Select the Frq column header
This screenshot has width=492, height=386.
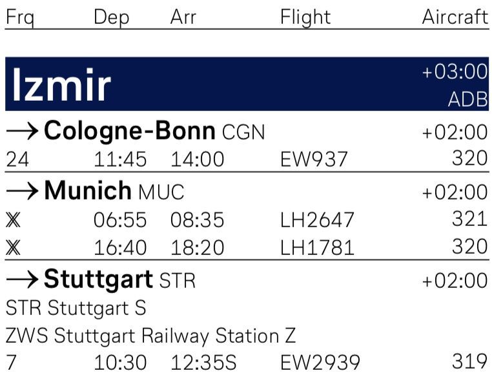[20, 17]
